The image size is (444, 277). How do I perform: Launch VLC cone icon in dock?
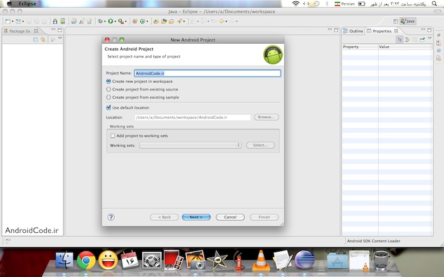(259, 260)
